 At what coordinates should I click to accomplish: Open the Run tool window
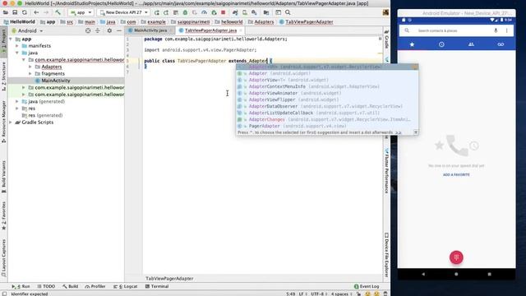click(x=21, y=286)
